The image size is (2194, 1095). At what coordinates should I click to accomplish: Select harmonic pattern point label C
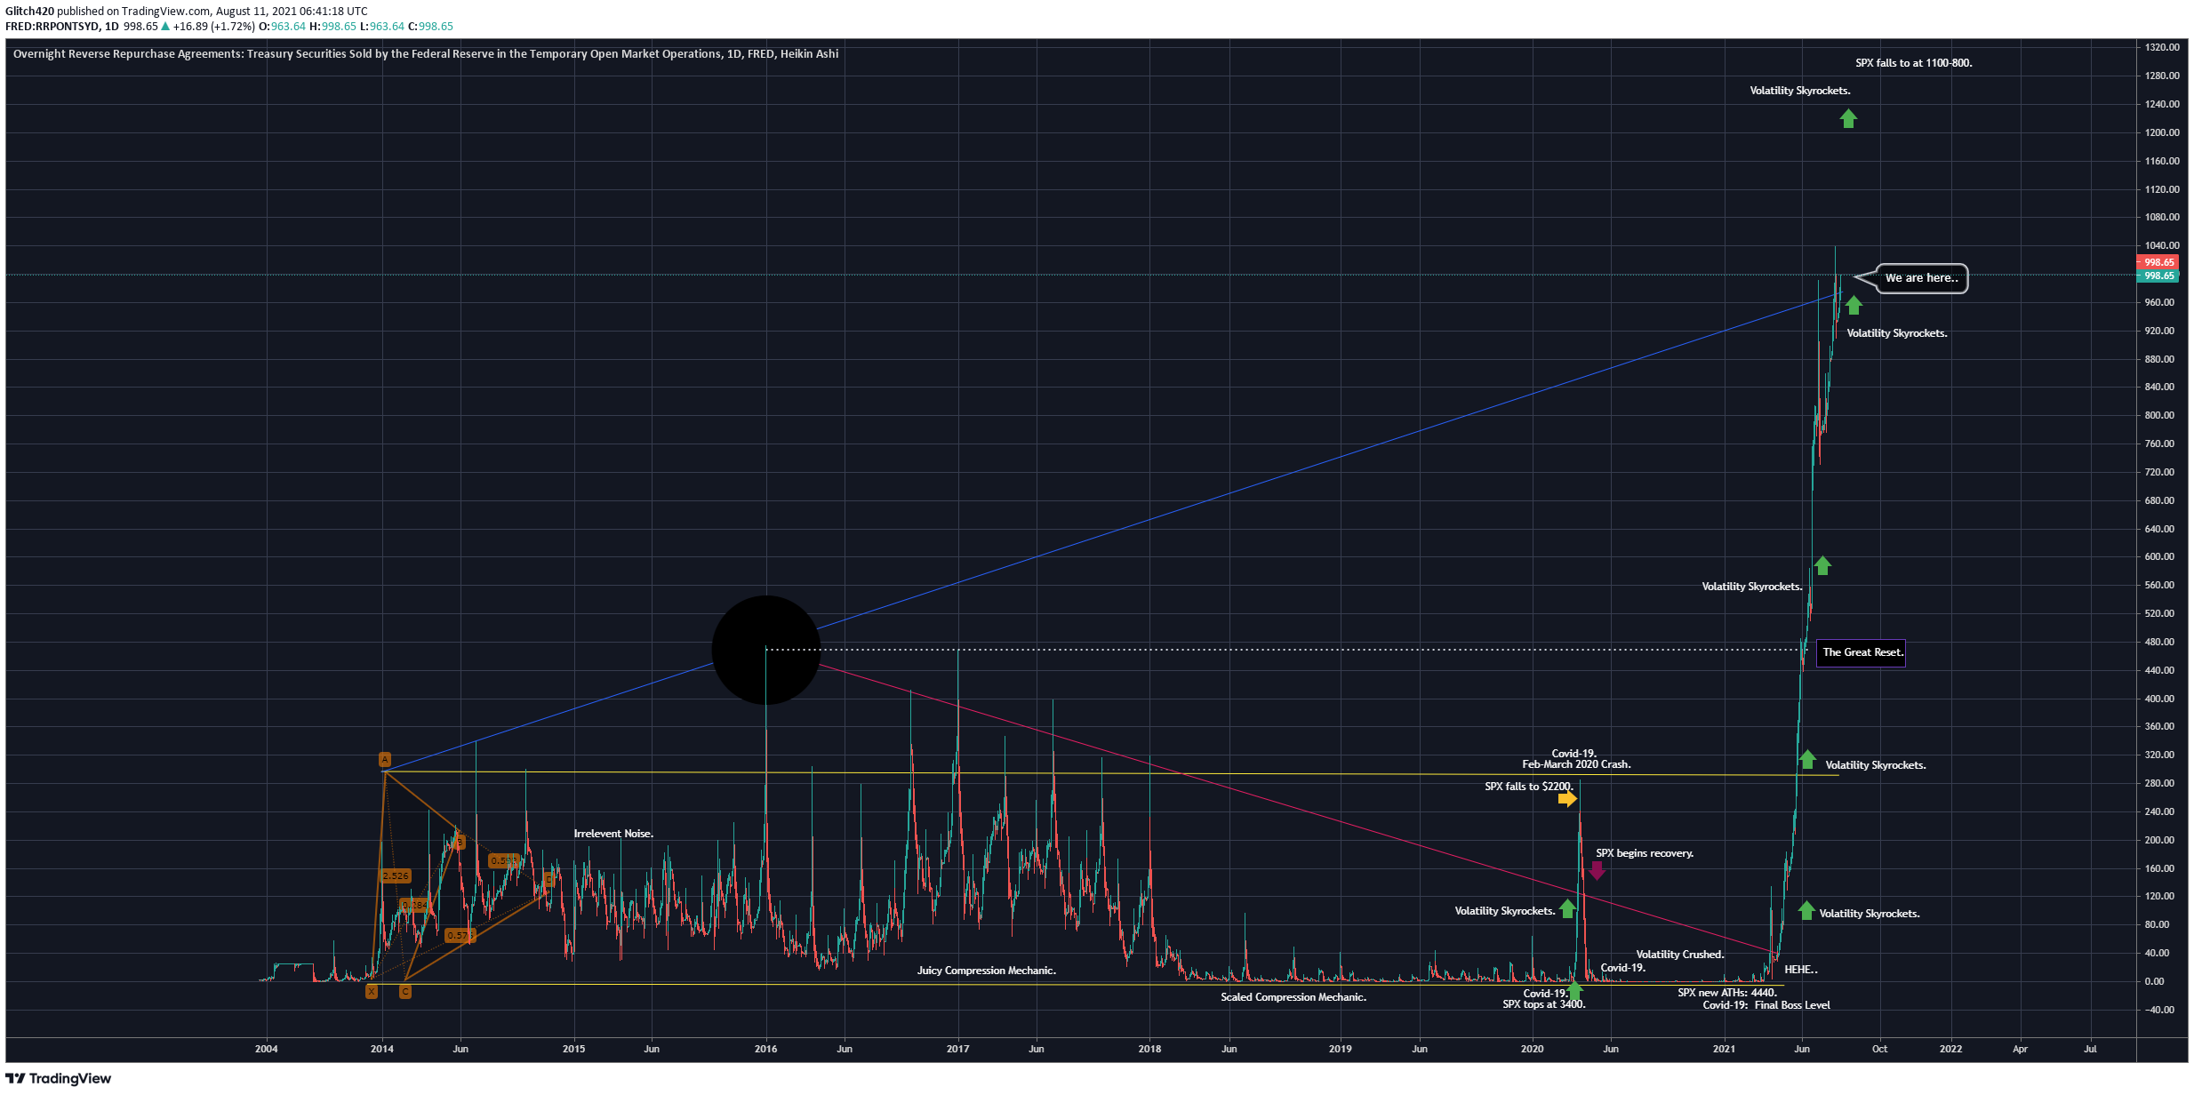tap(404, 992)
